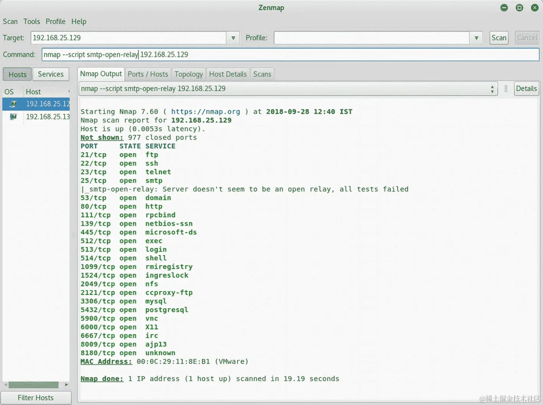This screenshot has height=405, width=543.
Task: Switch to the Topology tab
Action: [x=188, y=74]
